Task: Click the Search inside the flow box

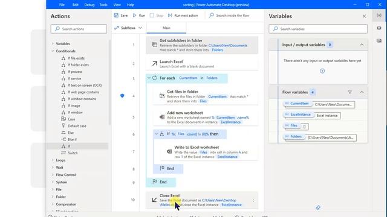Action: (230, 15)
